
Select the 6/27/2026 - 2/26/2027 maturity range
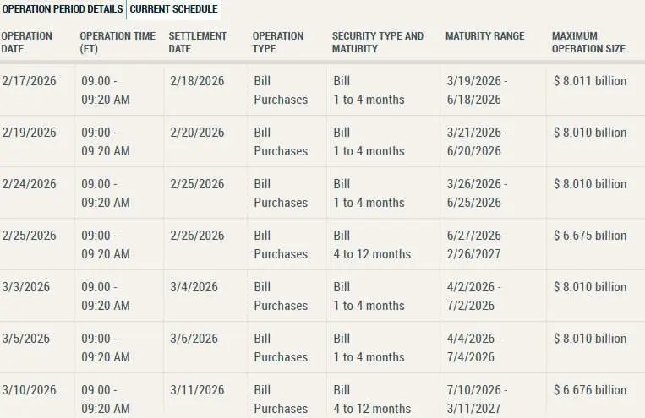478,244
